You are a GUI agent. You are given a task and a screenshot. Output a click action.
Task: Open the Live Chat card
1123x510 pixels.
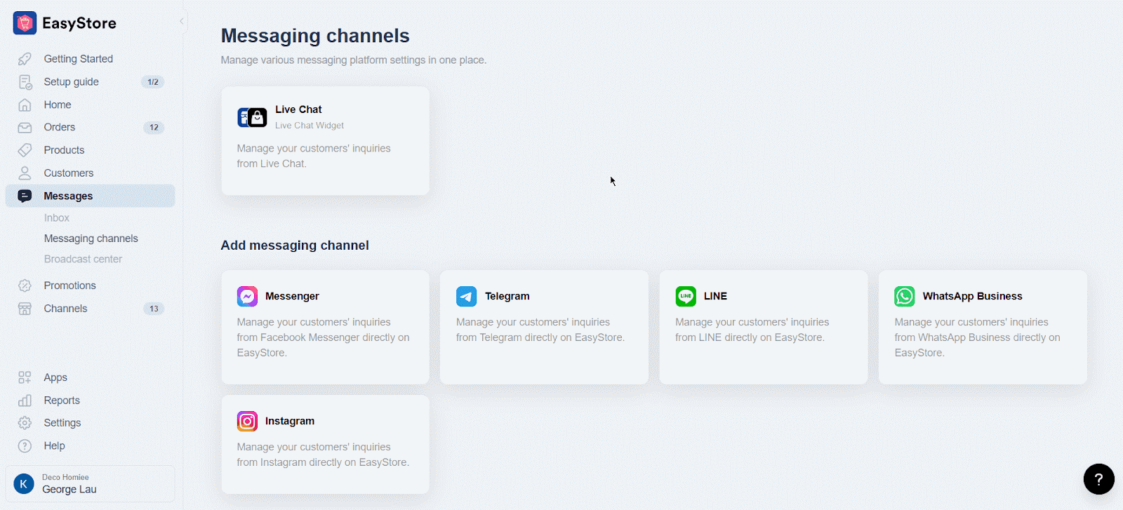325,141
